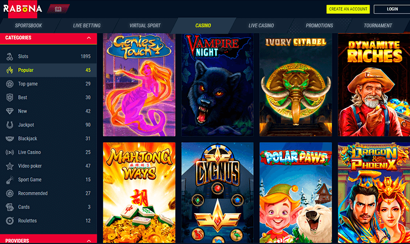Collapse the Providers section chevron

pos(89,241)
